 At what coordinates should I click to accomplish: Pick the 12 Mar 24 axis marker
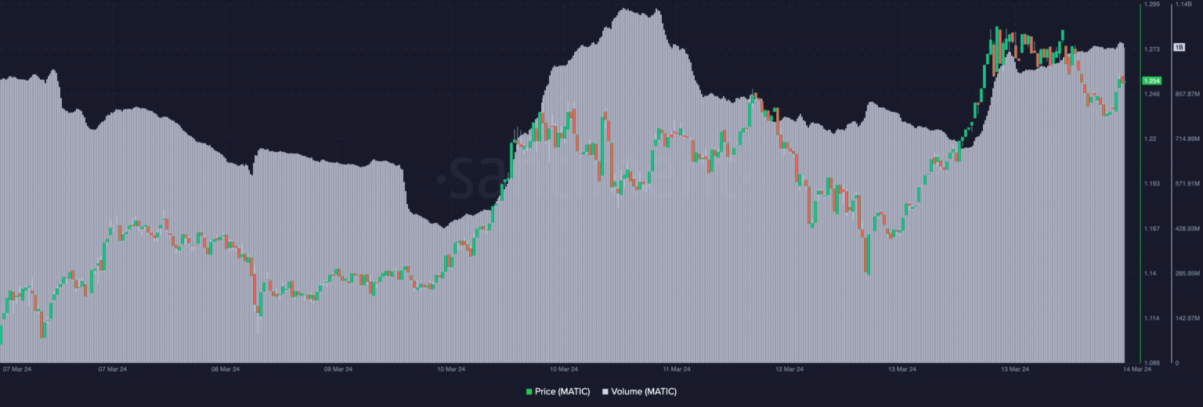click(x=789, y=369)
